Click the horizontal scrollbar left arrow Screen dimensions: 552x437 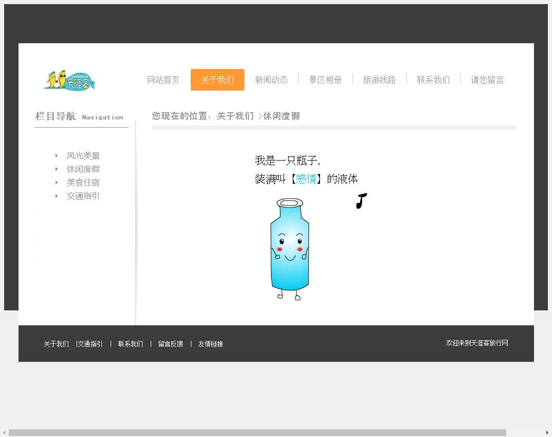point(5,432)
